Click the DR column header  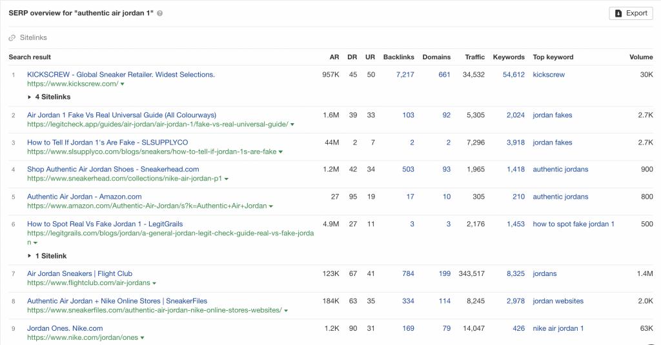tap(352, 57)
